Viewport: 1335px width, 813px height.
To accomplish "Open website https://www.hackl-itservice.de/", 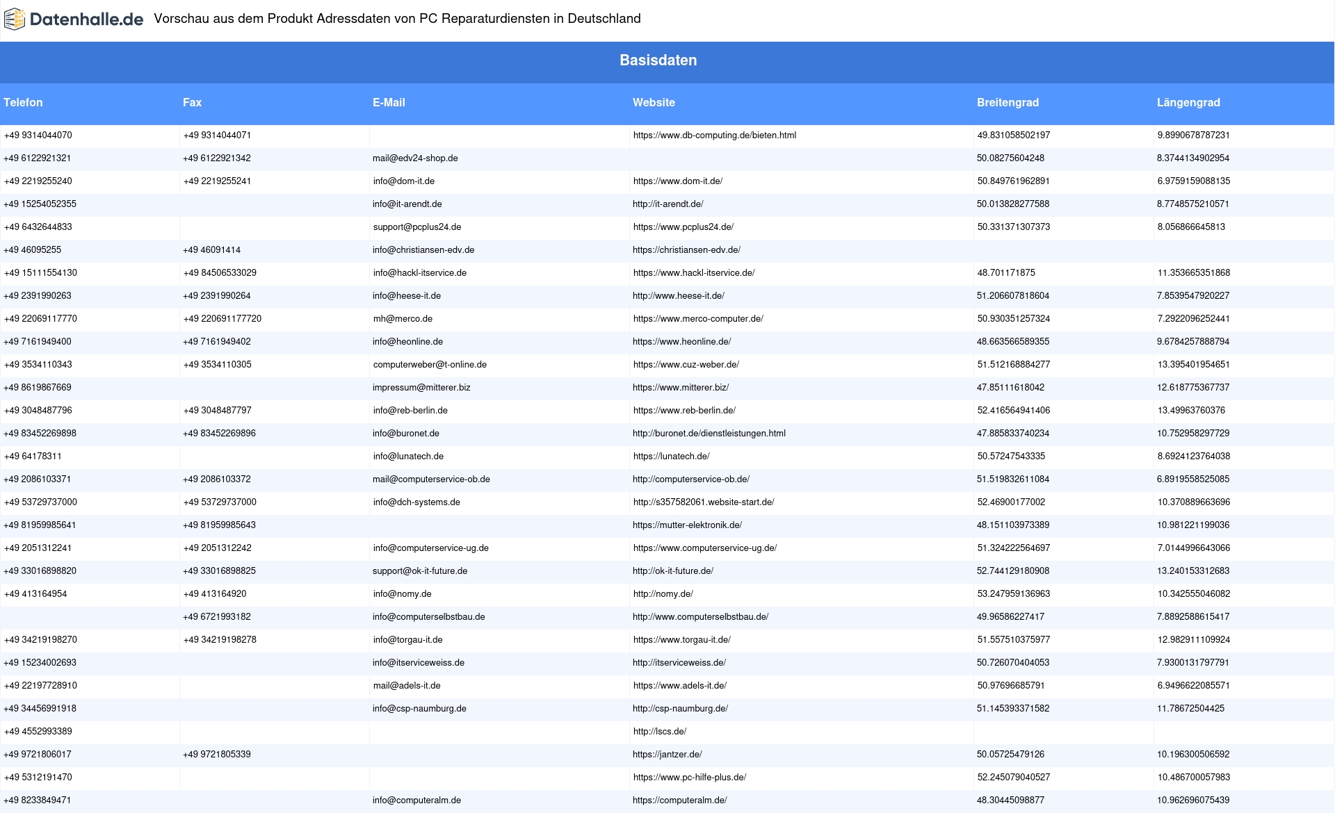I will pyautogui.click(x=694, y=273).
